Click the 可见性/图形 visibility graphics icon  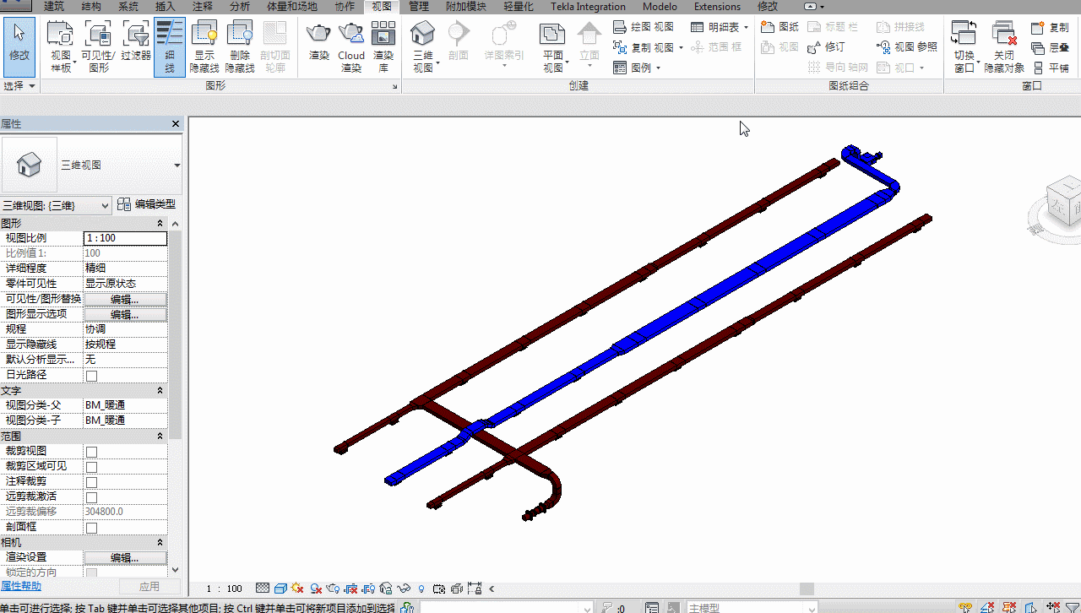pos(99,47)
